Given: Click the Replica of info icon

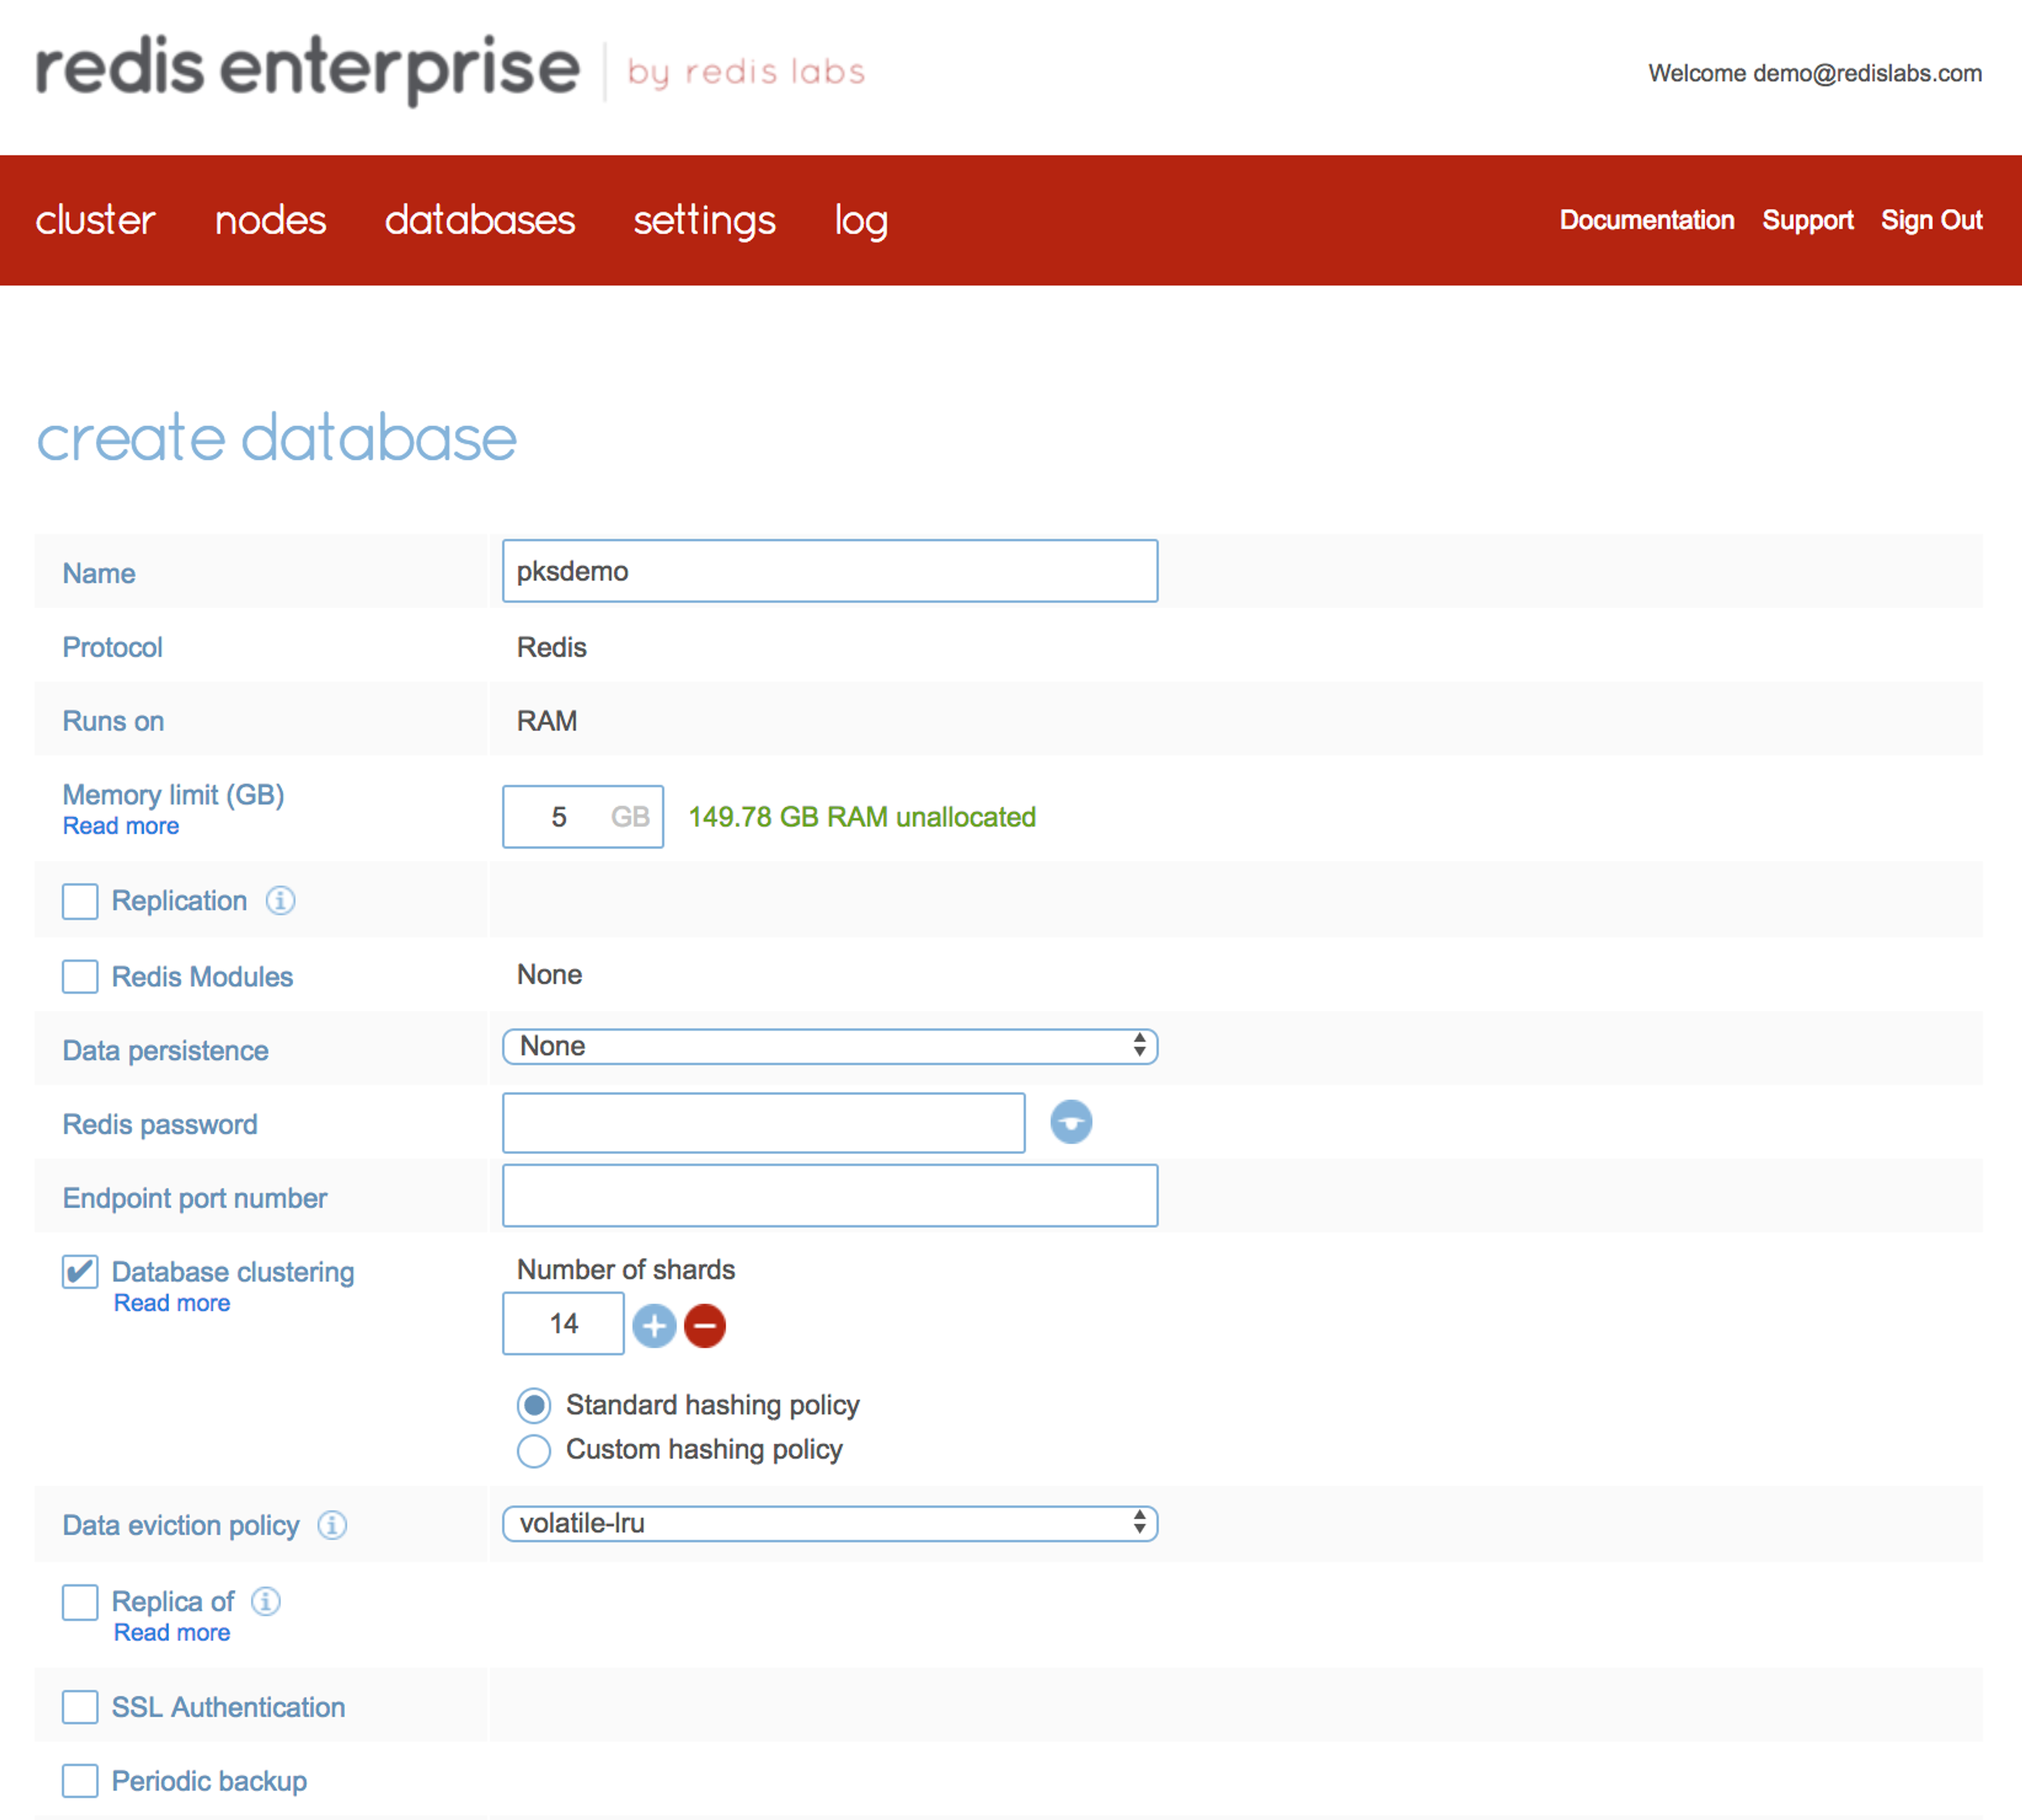Looking at the screenshot, I should point(265,1601).
